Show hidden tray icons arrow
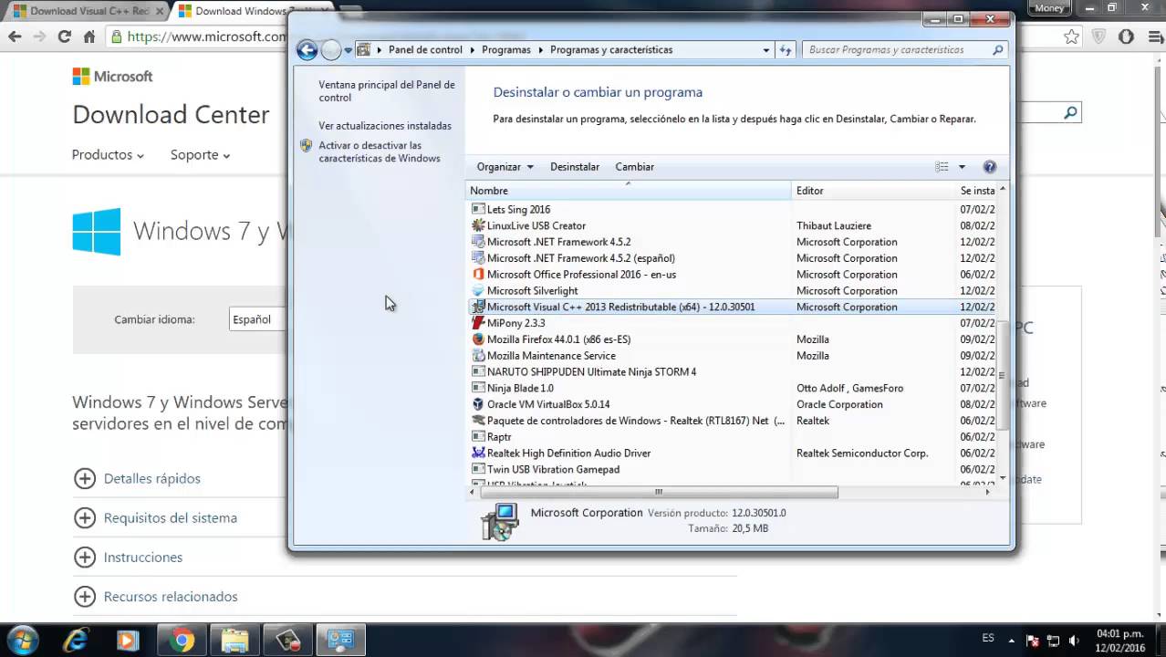 [1011, 641]
